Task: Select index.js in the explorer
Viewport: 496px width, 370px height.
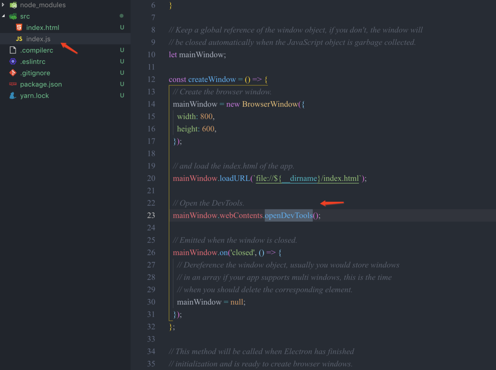Action: [x=38, y=39]
